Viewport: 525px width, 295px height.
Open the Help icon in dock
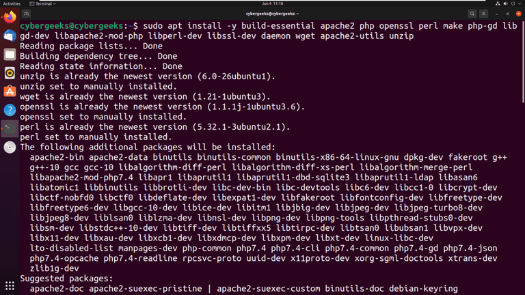10,110
